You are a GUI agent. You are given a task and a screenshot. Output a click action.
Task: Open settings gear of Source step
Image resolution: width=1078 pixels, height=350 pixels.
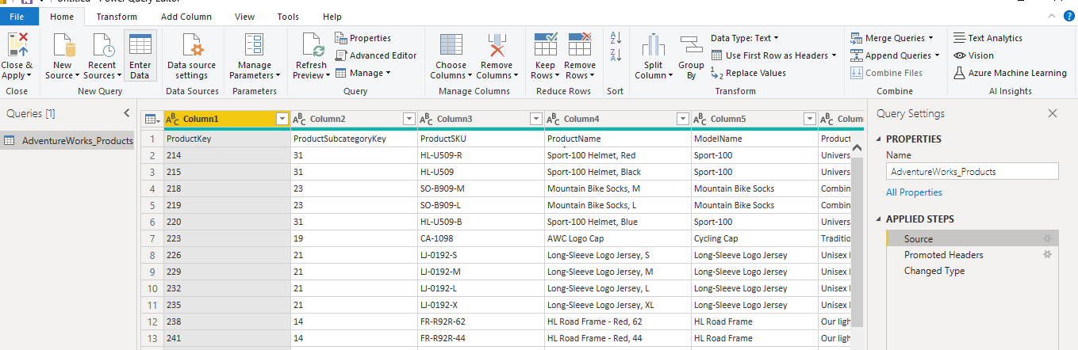click(x=1047, y=238)
